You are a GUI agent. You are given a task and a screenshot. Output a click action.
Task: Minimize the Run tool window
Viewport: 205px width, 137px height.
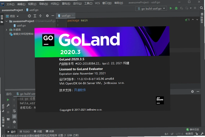tap(198, 92)
